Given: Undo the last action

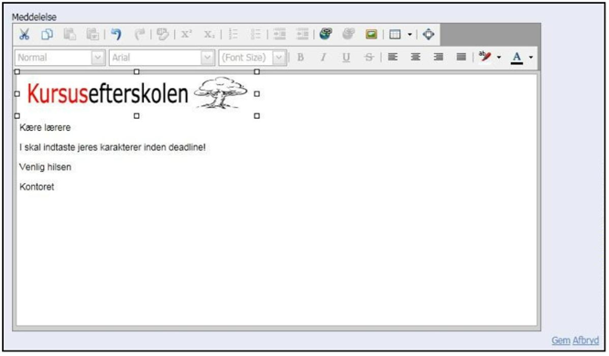Looking at the screenshot, I should [x=116, y=35].
